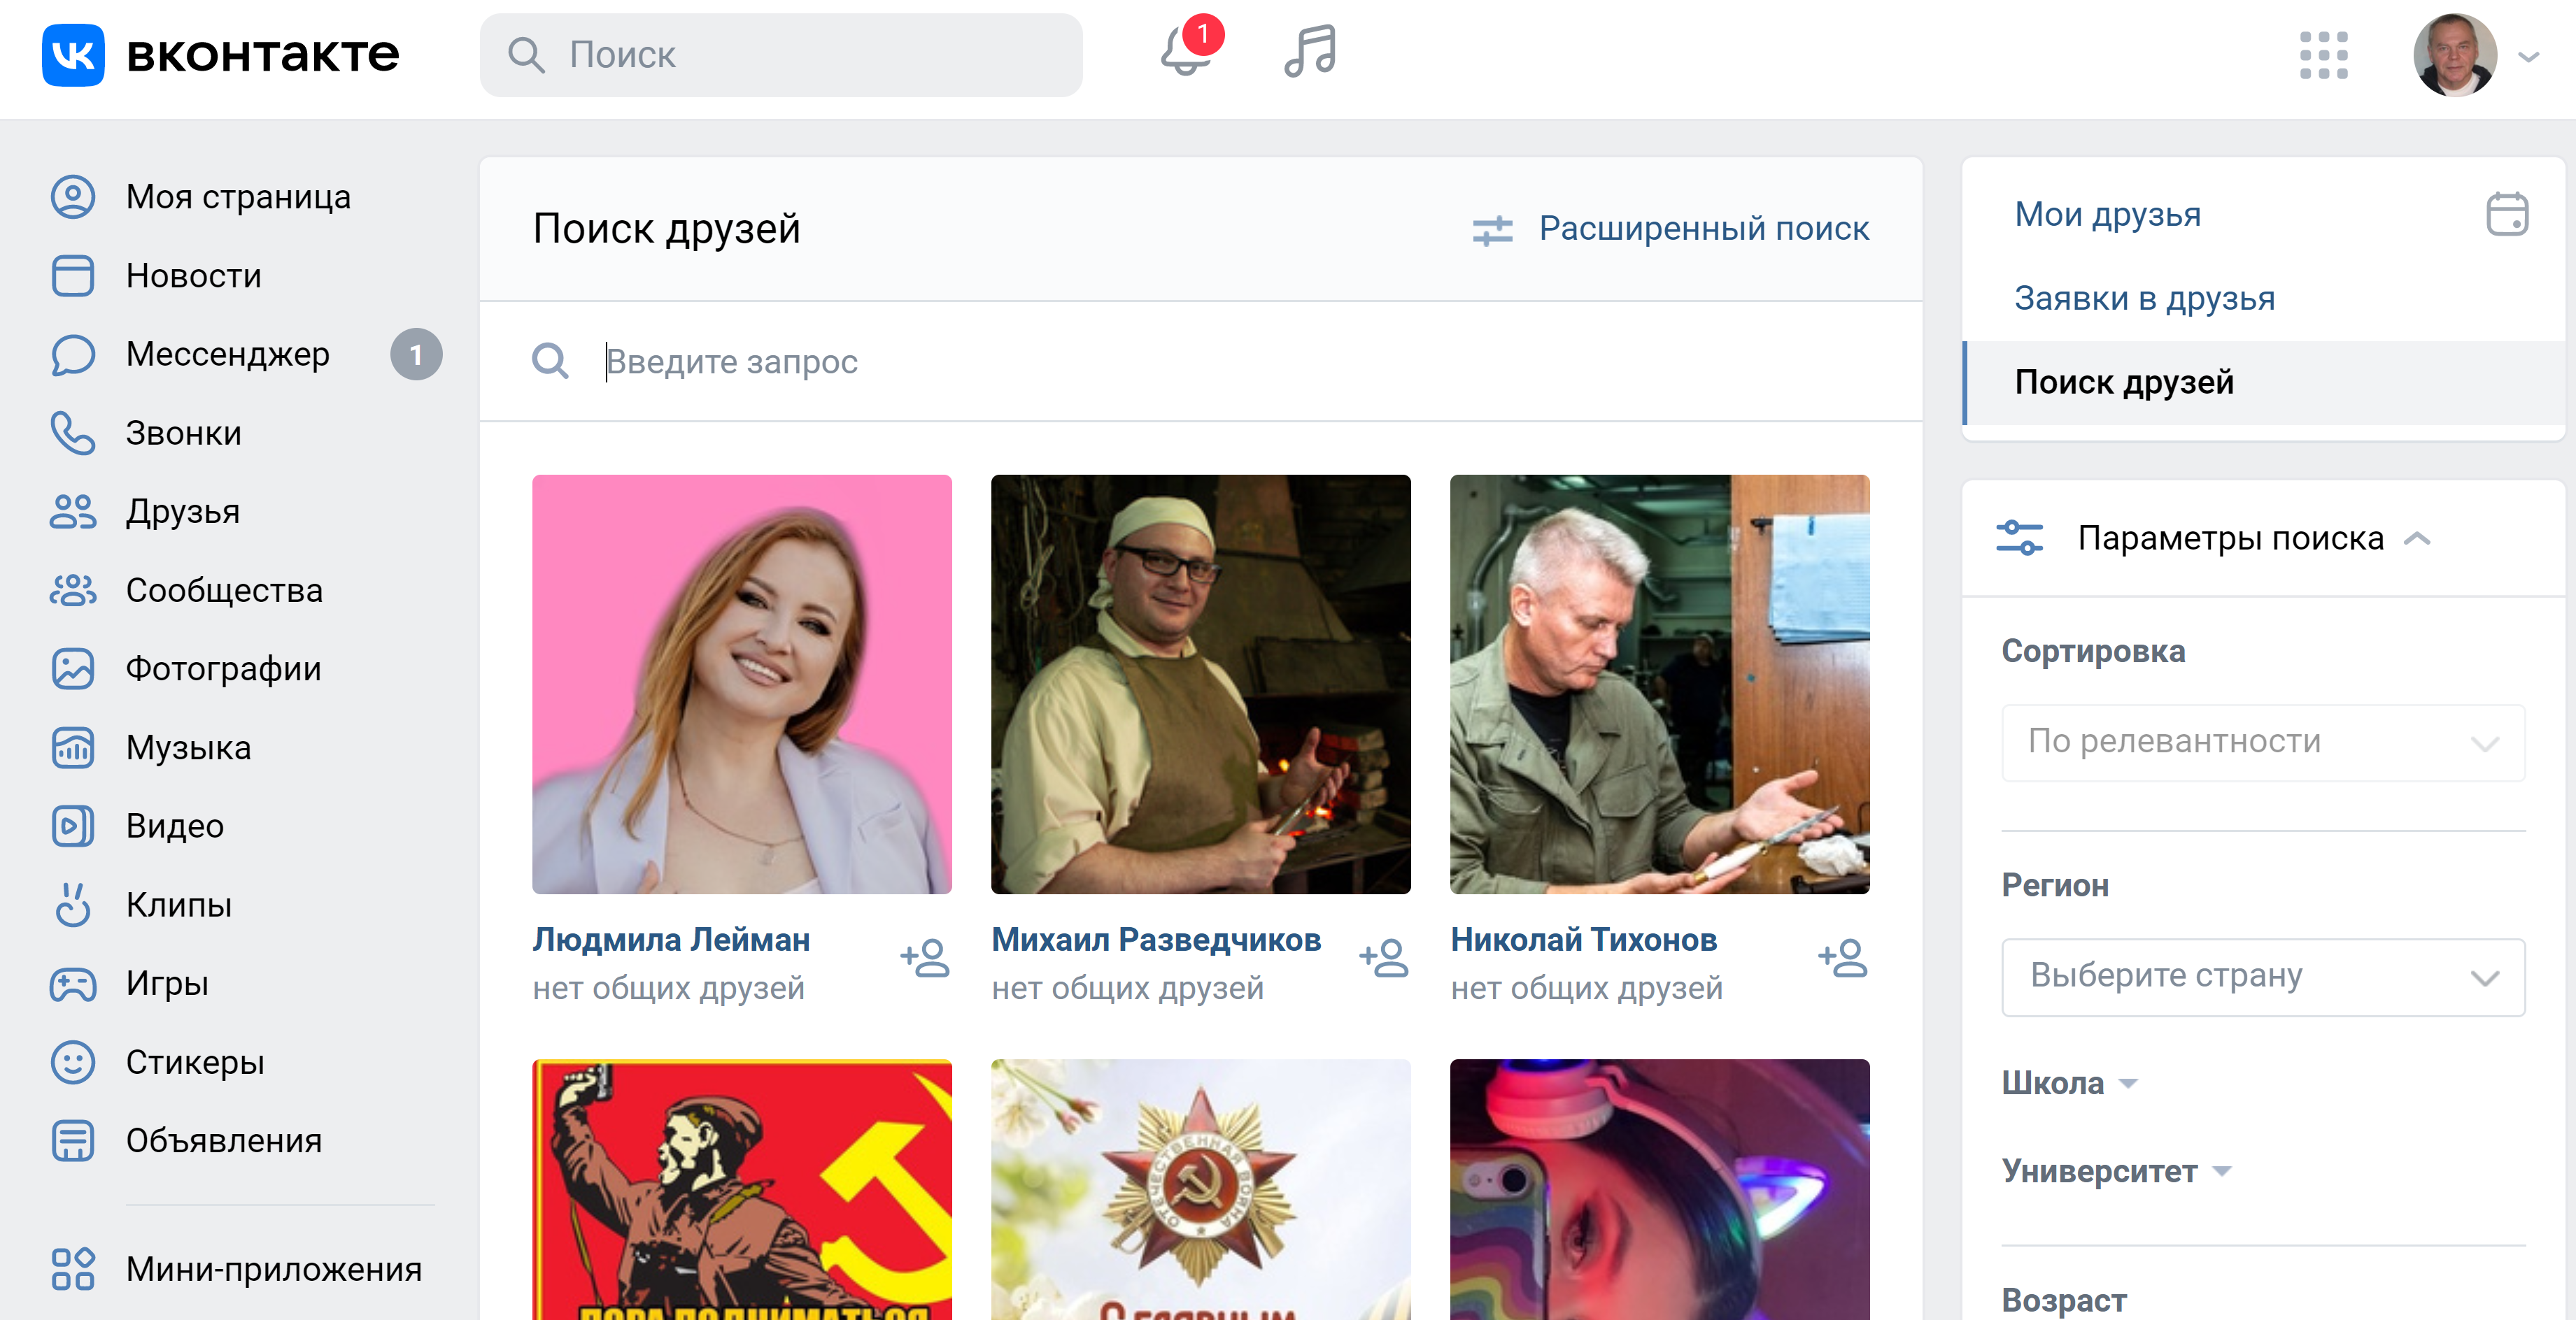
Task: Open the neon headphones girl profile picture
Action: (x=1660, y=1189)
